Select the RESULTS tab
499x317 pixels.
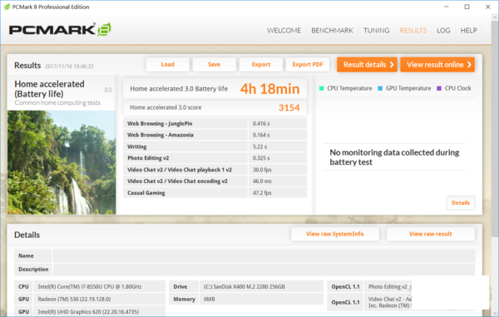(x=413, y=30)
